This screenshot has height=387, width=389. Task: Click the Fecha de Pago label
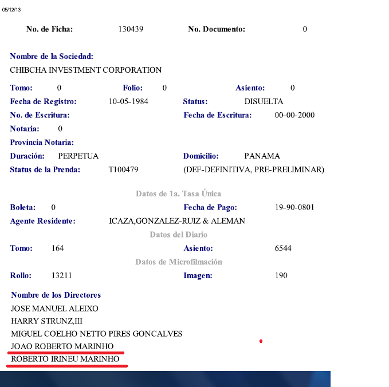point(210,207)
